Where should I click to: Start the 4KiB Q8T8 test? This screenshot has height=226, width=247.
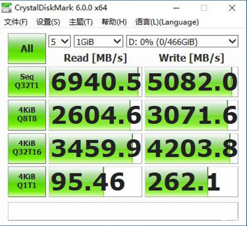[x=27, y=115]
